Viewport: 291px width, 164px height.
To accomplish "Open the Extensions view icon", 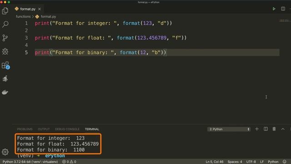I will click(x=5, y=65).
